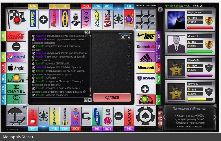Select the Pepsi property cell
221x141 pixels.
tap(16, 57)
